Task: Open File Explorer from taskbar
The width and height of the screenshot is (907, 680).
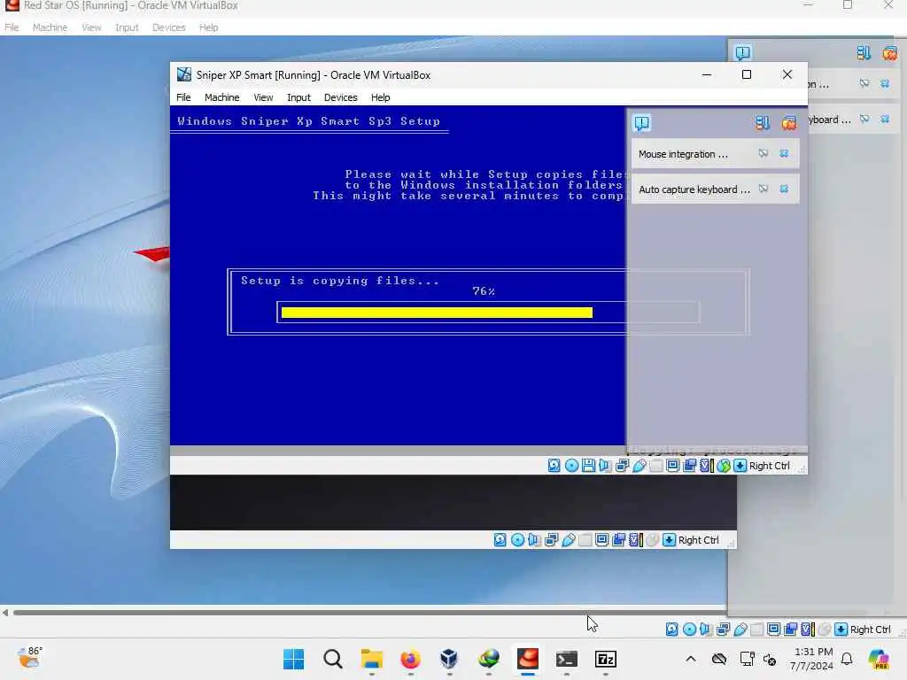Action: [x=371, y=659]
